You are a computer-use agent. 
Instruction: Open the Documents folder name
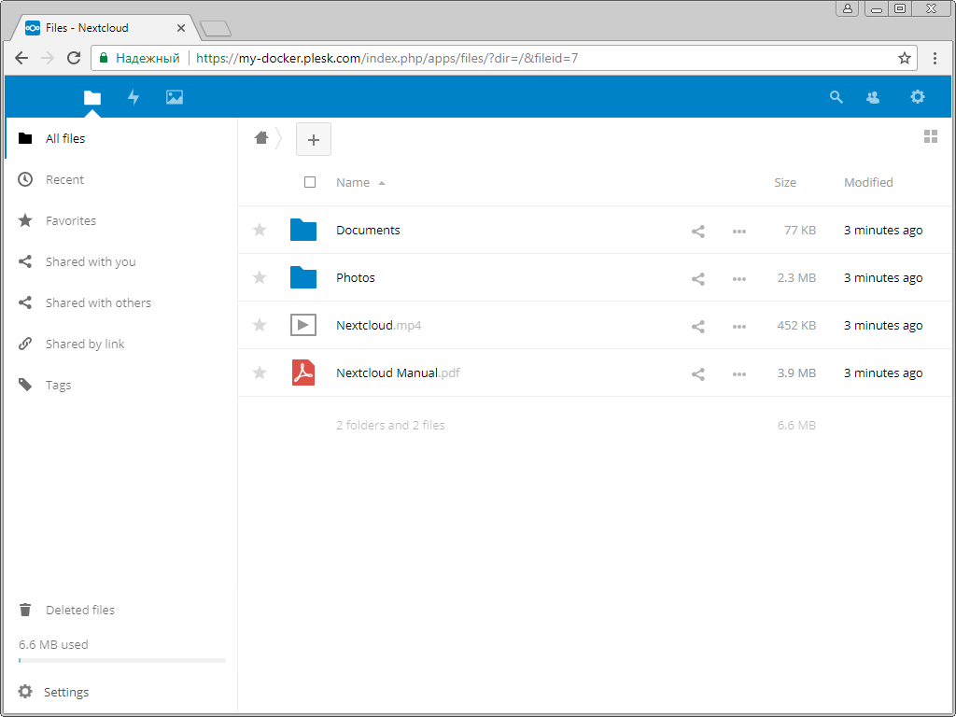(x=368, y=230)
